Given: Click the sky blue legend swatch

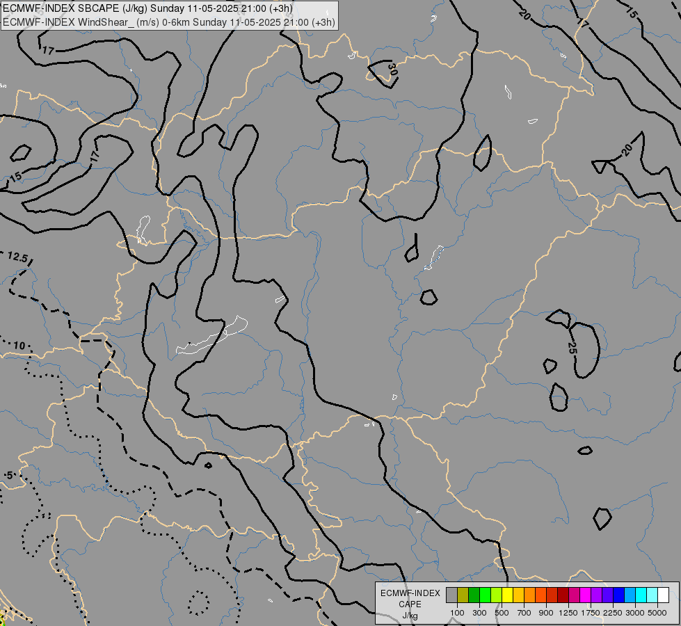Looking at the screenshot, I should pyautogui.click(x=630, y=595).
